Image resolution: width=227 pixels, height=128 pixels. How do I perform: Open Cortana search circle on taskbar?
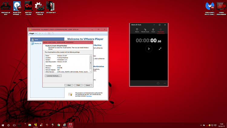click(x=8, y=125)
